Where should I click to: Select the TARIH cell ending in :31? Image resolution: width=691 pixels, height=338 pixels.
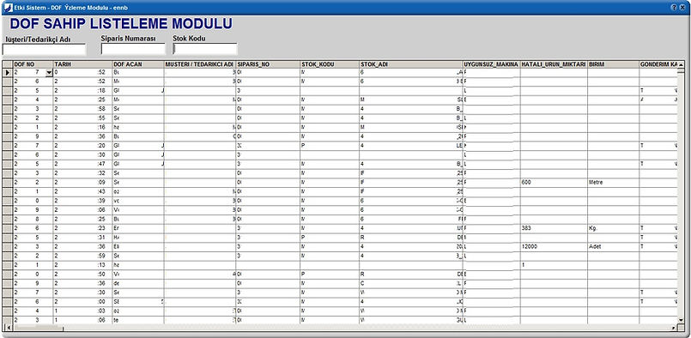coord(82,238)
